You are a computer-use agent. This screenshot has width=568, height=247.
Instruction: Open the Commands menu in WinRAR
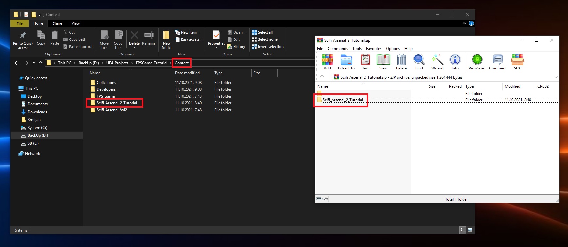click(337, 49)
